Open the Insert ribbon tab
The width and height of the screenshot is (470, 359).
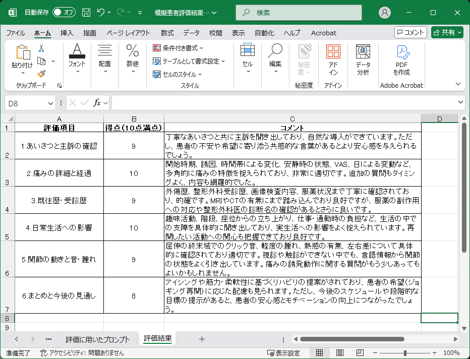(67, 33)
